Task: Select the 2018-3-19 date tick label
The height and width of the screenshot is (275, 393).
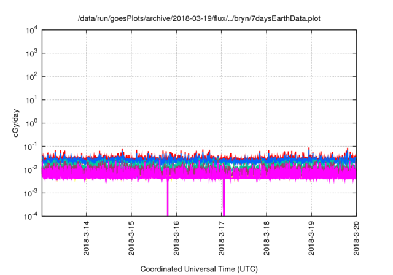Action: [x=311, y=238]
